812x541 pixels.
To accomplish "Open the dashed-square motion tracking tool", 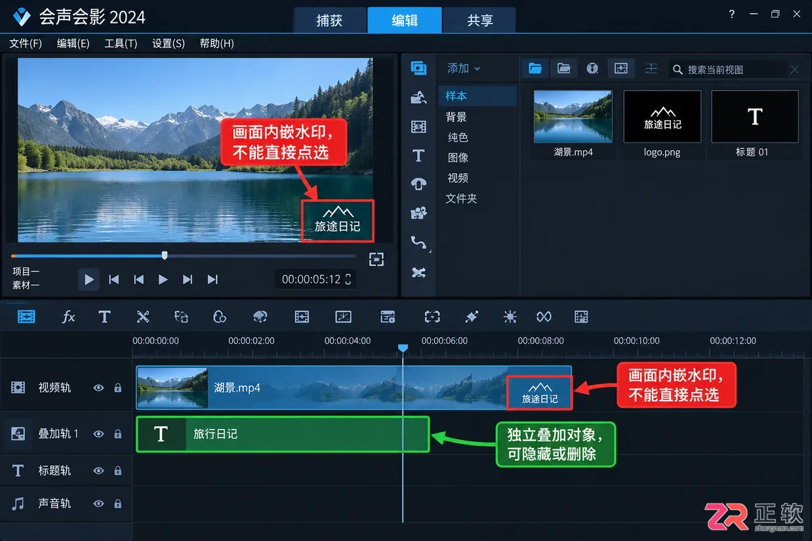I will 432,317.
